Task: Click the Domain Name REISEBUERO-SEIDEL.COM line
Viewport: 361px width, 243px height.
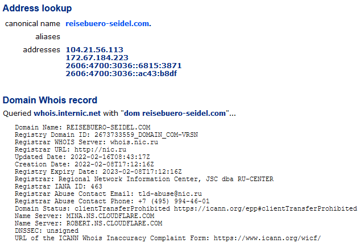Action: 82,127
